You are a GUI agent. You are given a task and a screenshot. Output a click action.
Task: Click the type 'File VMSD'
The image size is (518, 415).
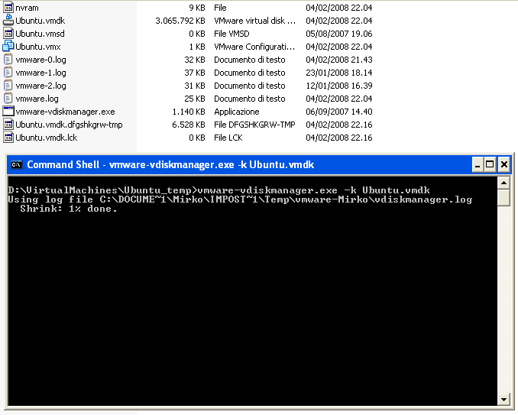pos(232,34)
